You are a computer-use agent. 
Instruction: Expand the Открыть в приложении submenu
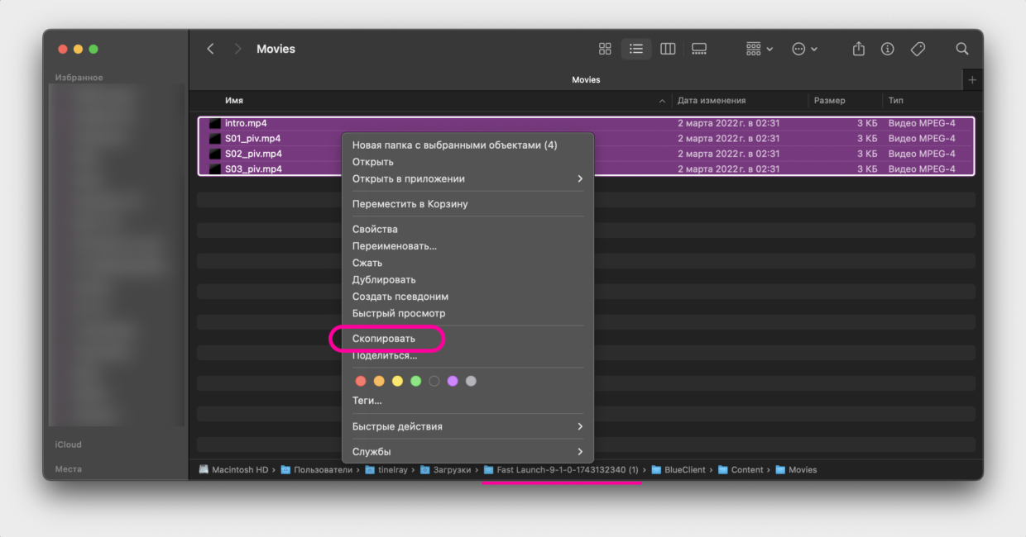[467, 178]
